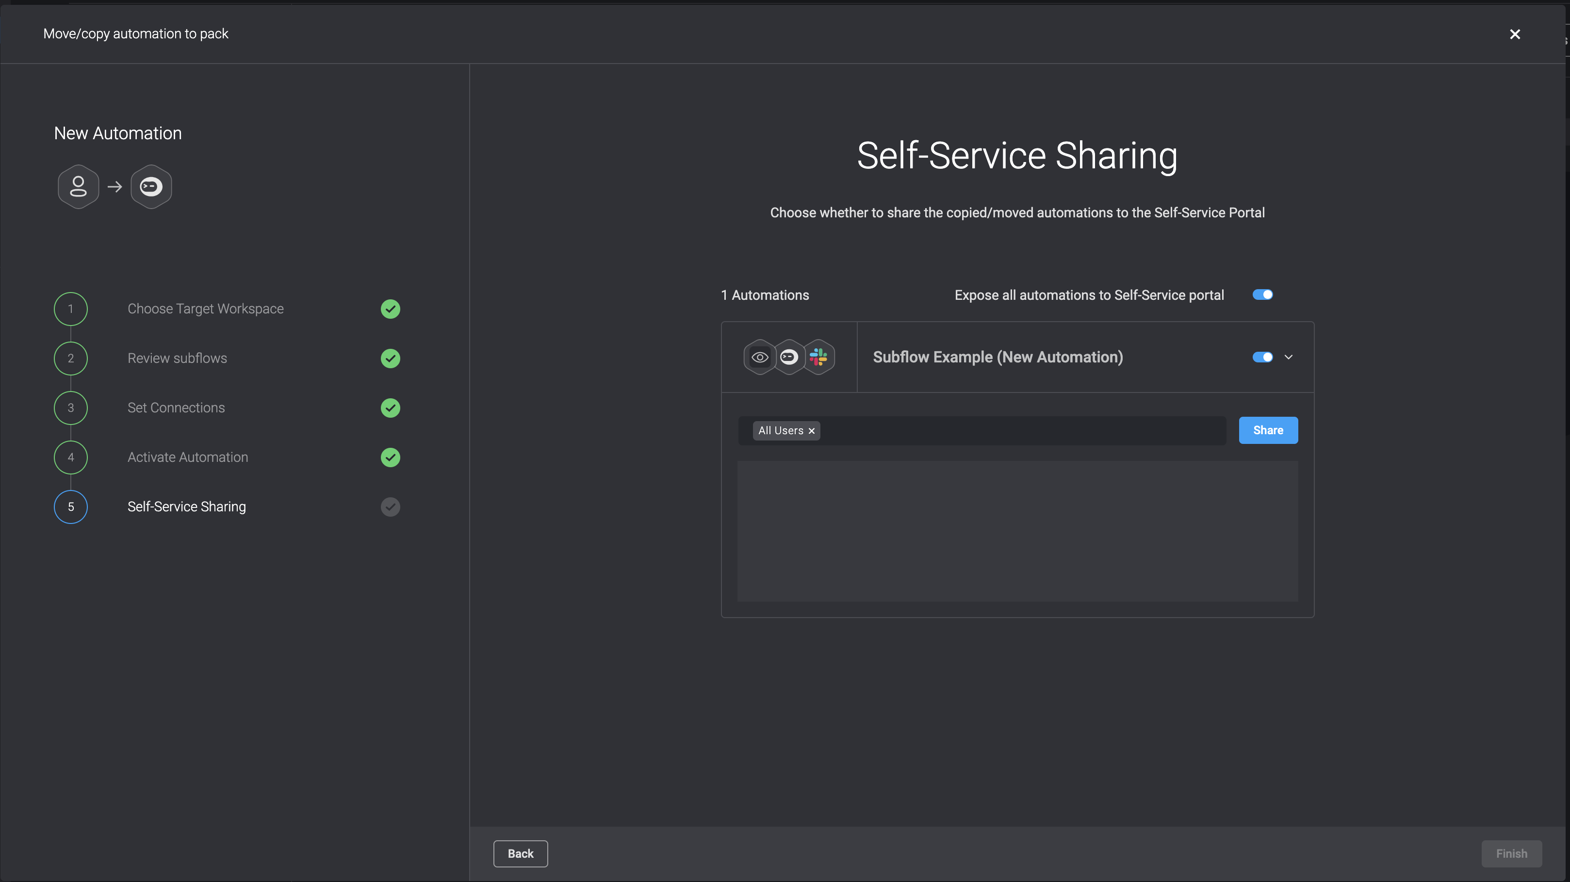
Task: Open Choose Target Workspace step
Action: 205,309
